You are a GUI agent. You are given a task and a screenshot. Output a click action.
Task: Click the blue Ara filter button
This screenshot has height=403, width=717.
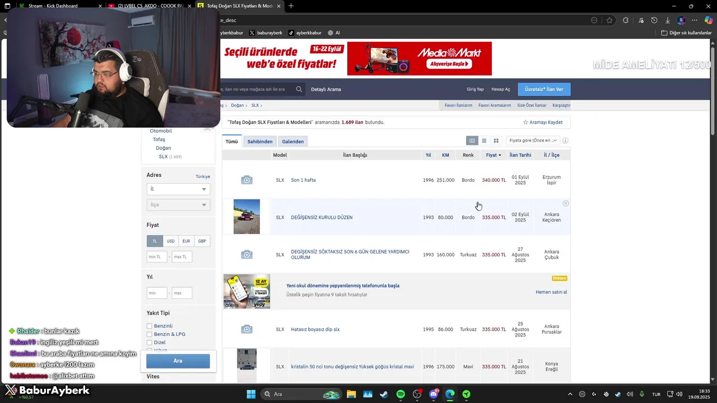point(178,361)
